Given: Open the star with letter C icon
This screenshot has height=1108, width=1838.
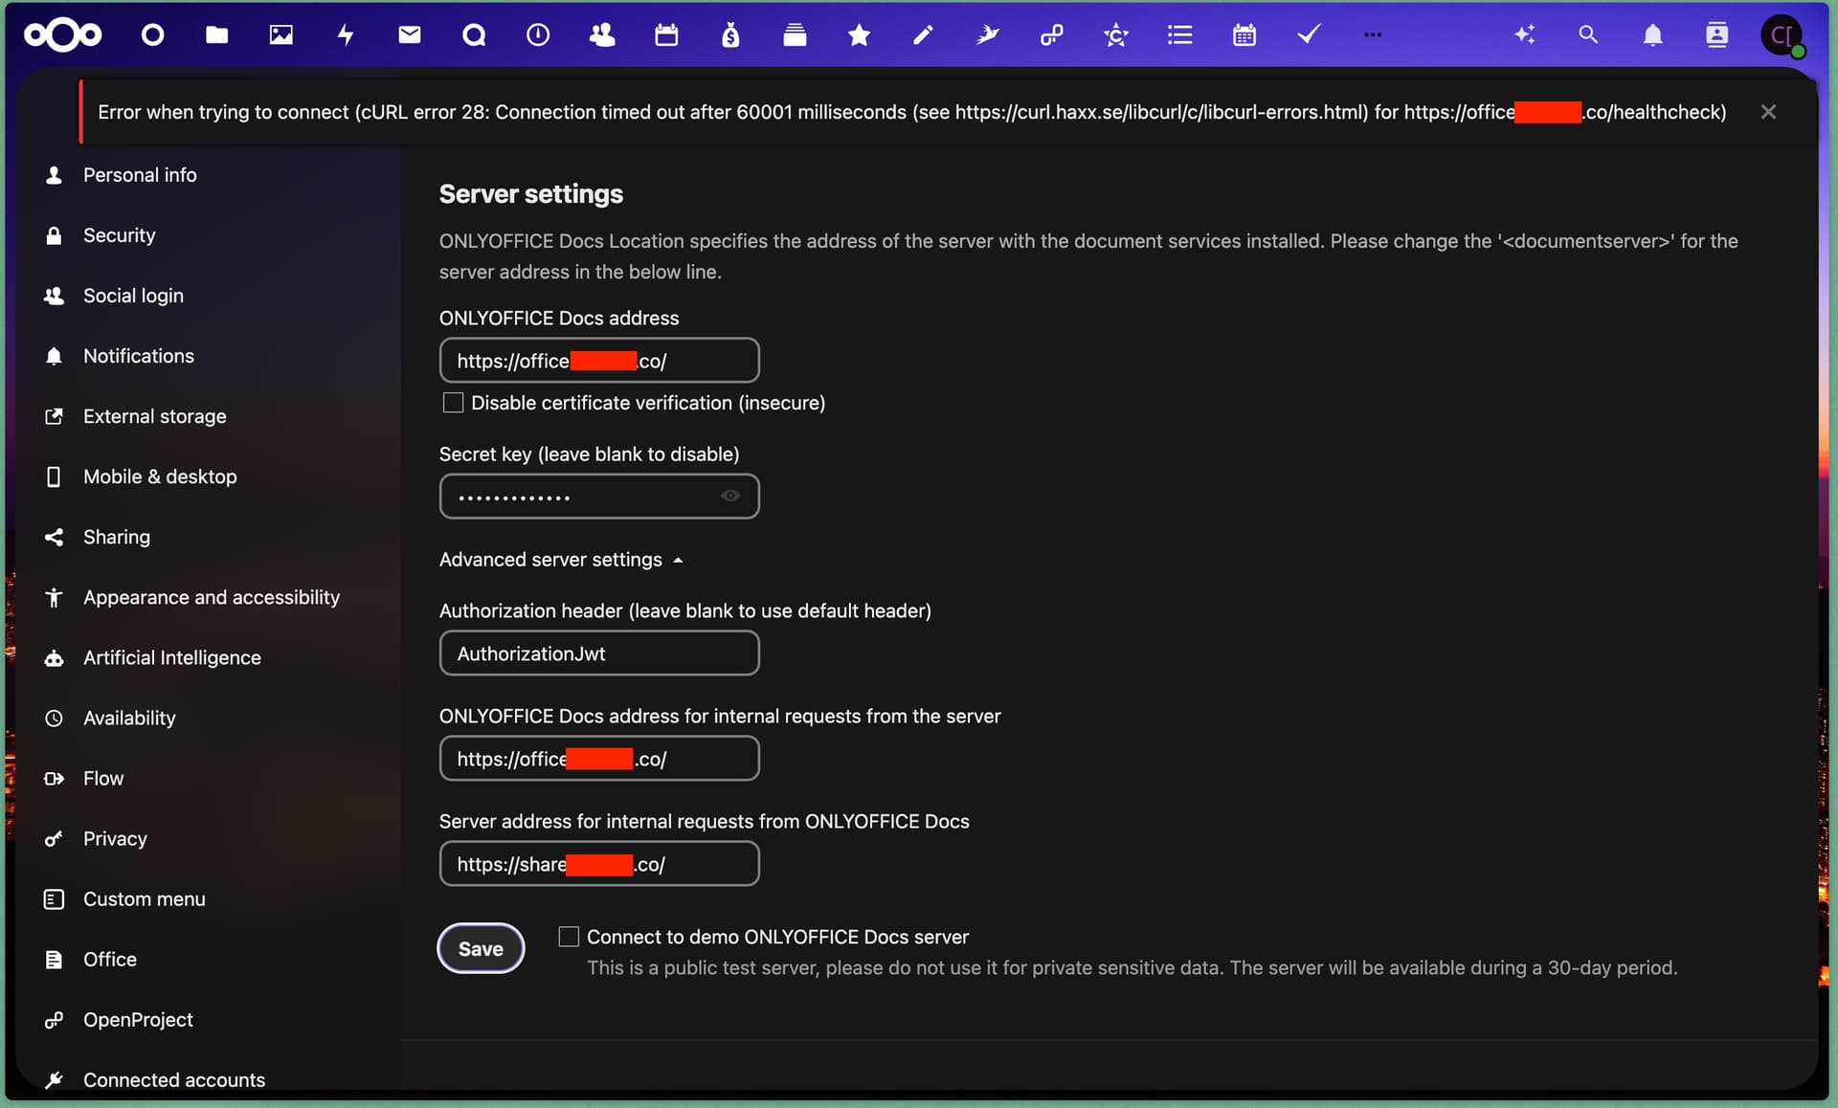Looking at the screenshot, I should 1115,35.
